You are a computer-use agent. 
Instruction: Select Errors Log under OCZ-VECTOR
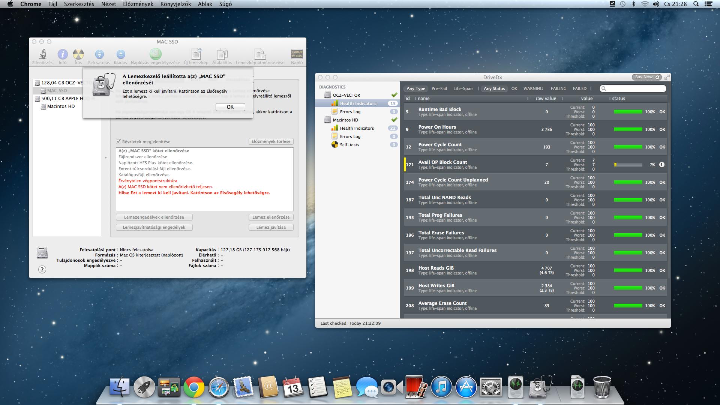pyautogui.click(x=357, y=112)
